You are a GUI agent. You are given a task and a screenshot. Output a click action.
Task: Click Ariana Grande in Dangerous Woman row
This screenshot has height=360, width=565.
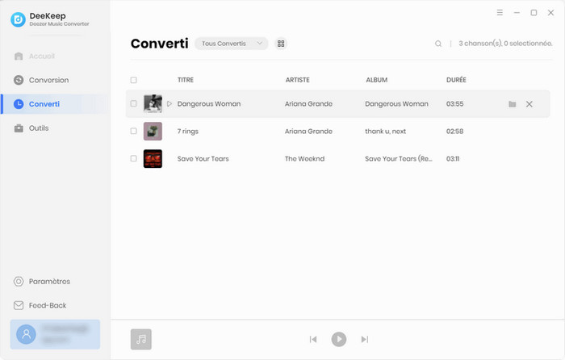point(308,104)
